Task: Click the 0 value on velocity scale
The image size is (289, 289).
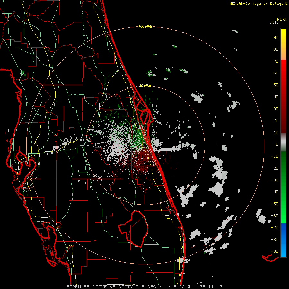Action: click(x=277, y=144)
